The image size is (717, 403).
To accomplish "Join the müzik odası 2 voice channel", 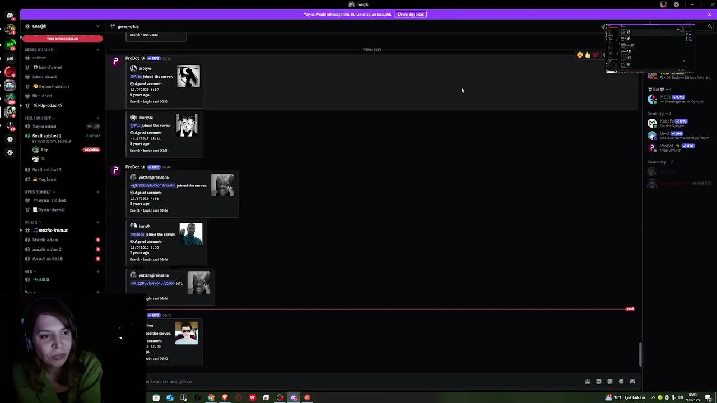I will (62, 249).
